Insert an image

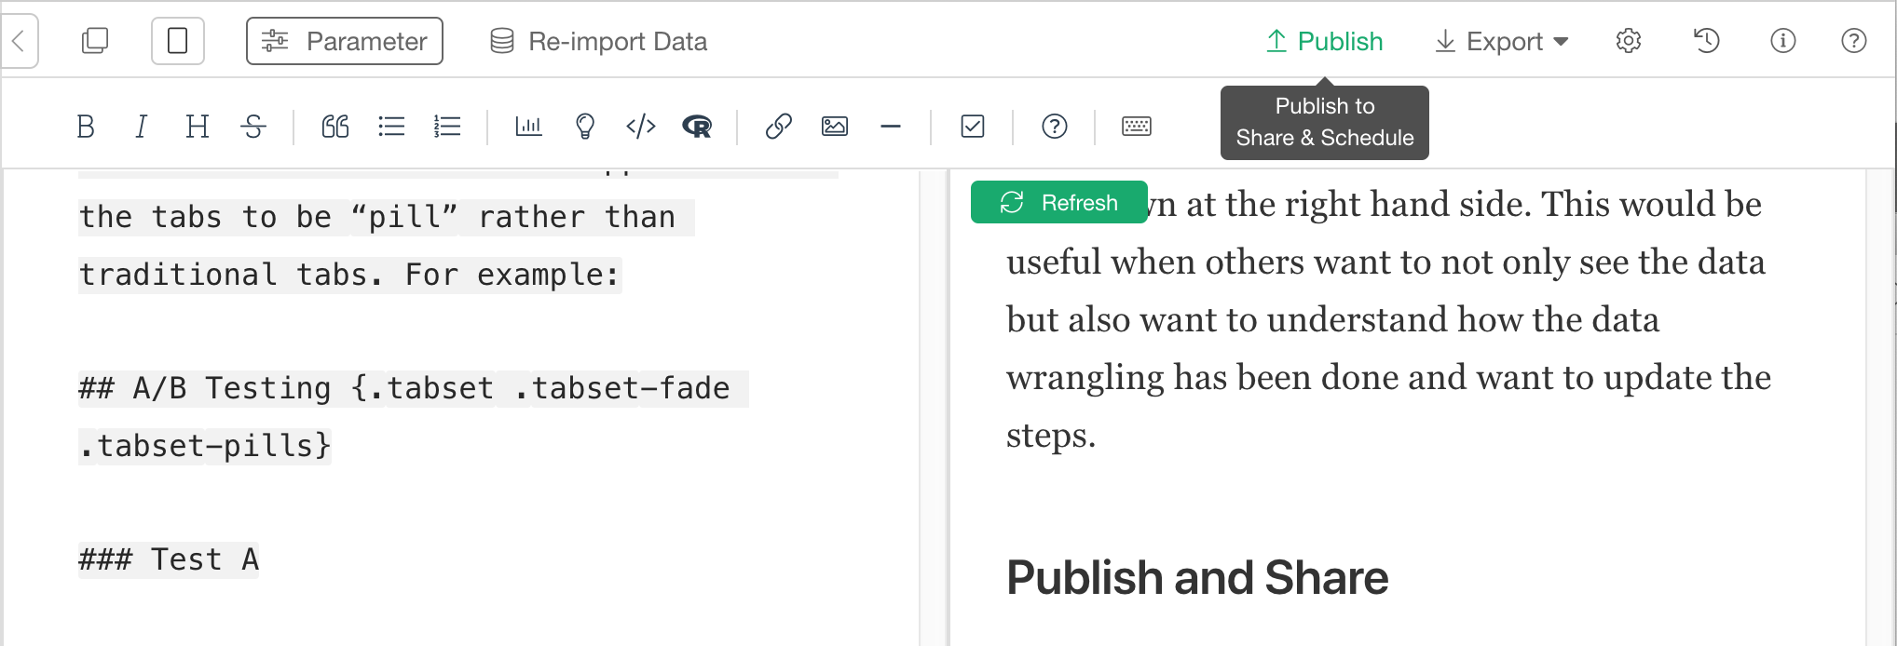coord(835,127)
